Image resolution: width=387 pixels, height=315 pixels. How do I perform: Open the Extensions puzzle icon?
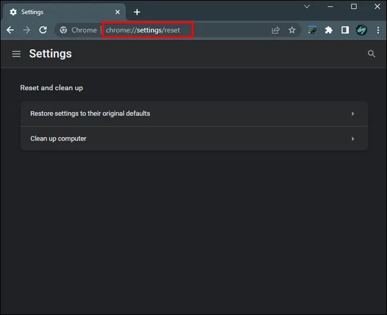click(329, 30)
